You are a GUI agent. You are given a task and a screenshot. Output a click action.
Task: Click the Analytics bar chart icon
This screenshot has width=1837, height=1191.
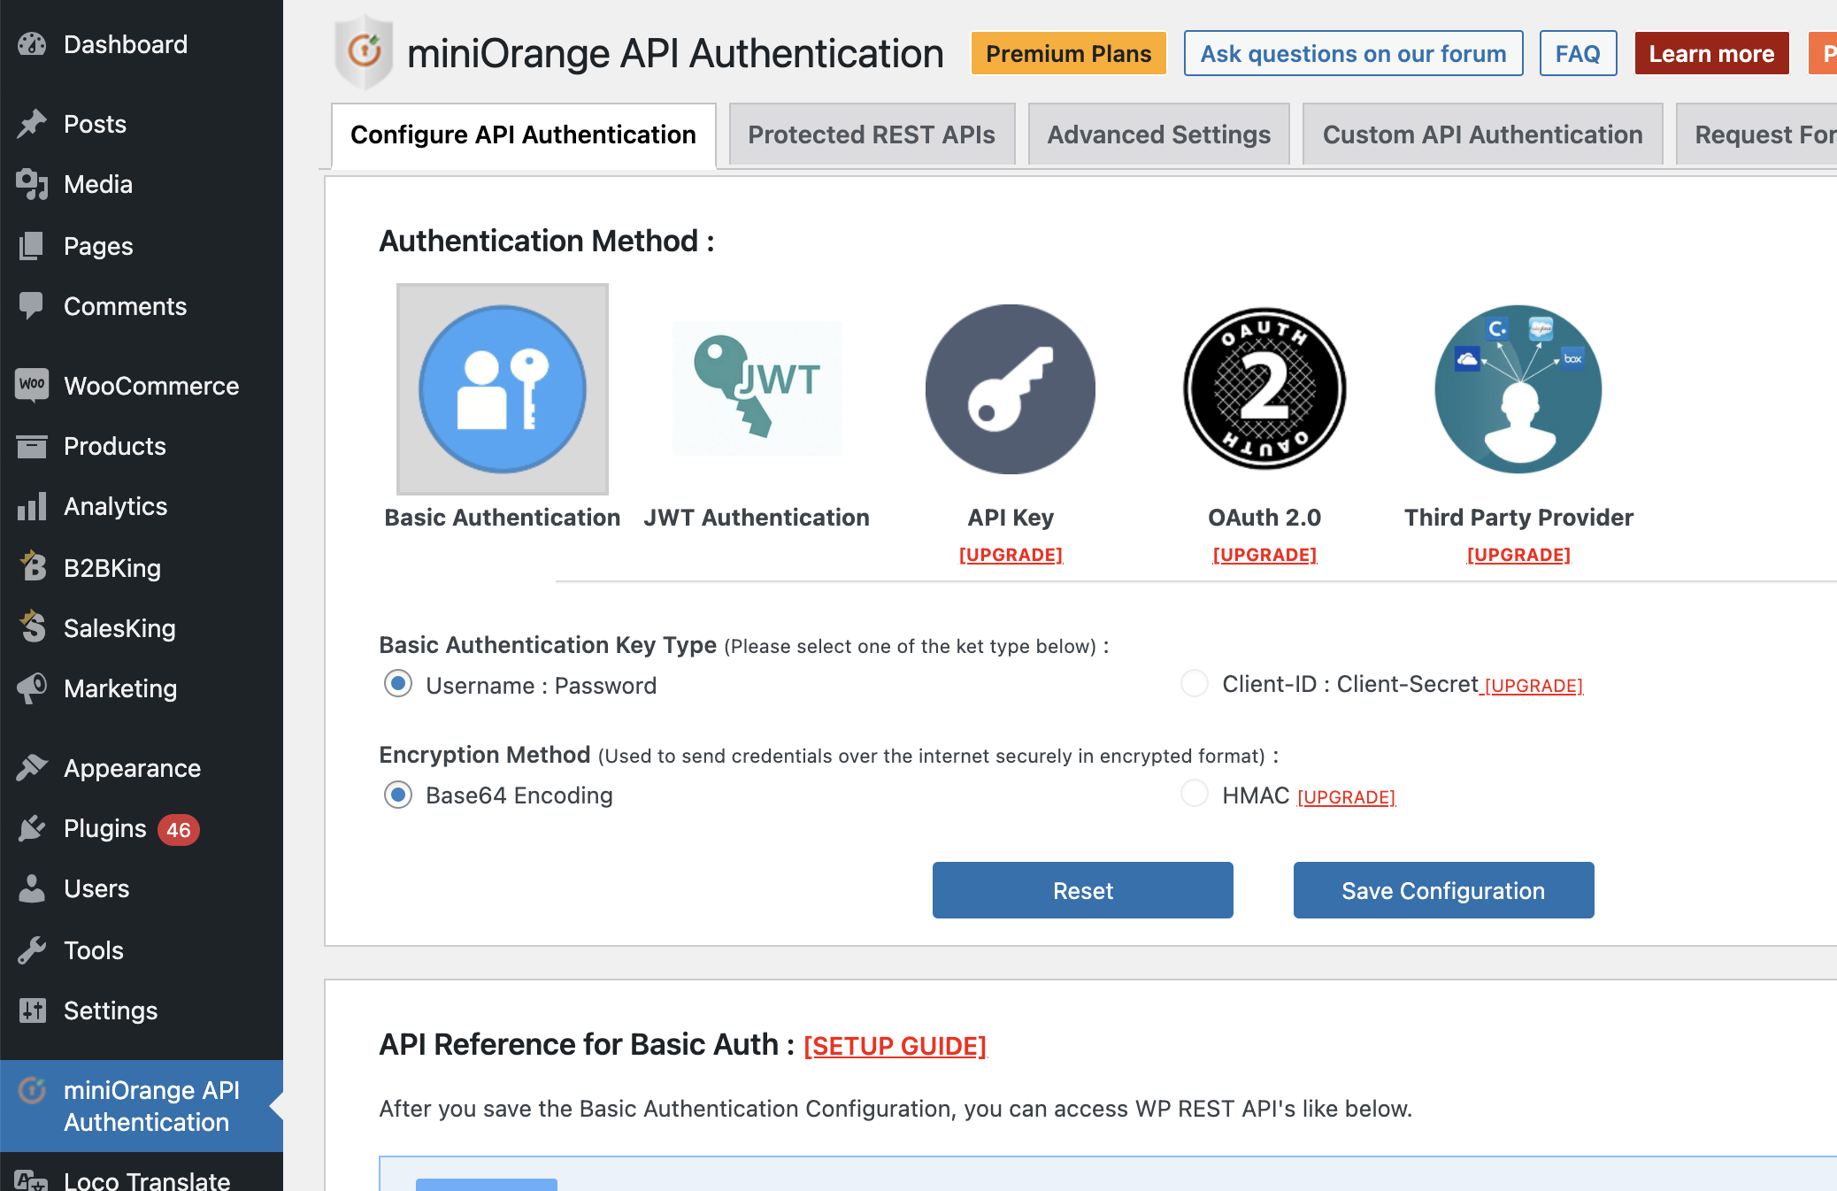[x=32, y=506]
